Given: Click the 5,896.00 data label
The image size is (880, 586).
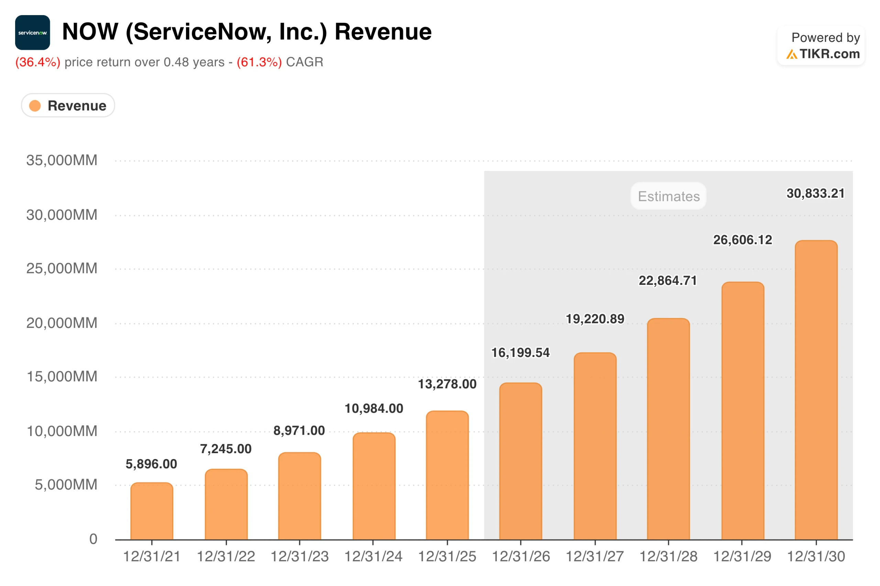Looking at the screenshot, I should click(x=152, y=464).
